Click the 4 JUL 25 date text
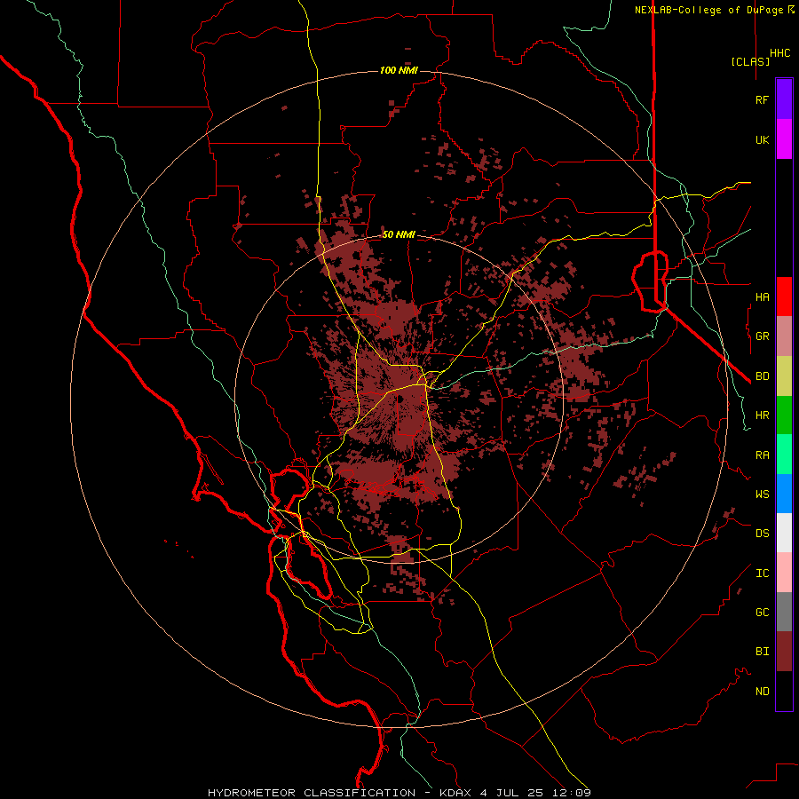The image size is (799, 799). [x=512, y=793]
